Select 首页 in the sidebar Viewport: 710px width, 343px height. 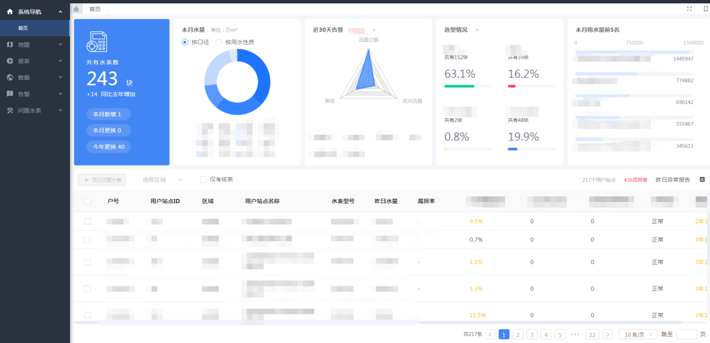tap(23, 28)
